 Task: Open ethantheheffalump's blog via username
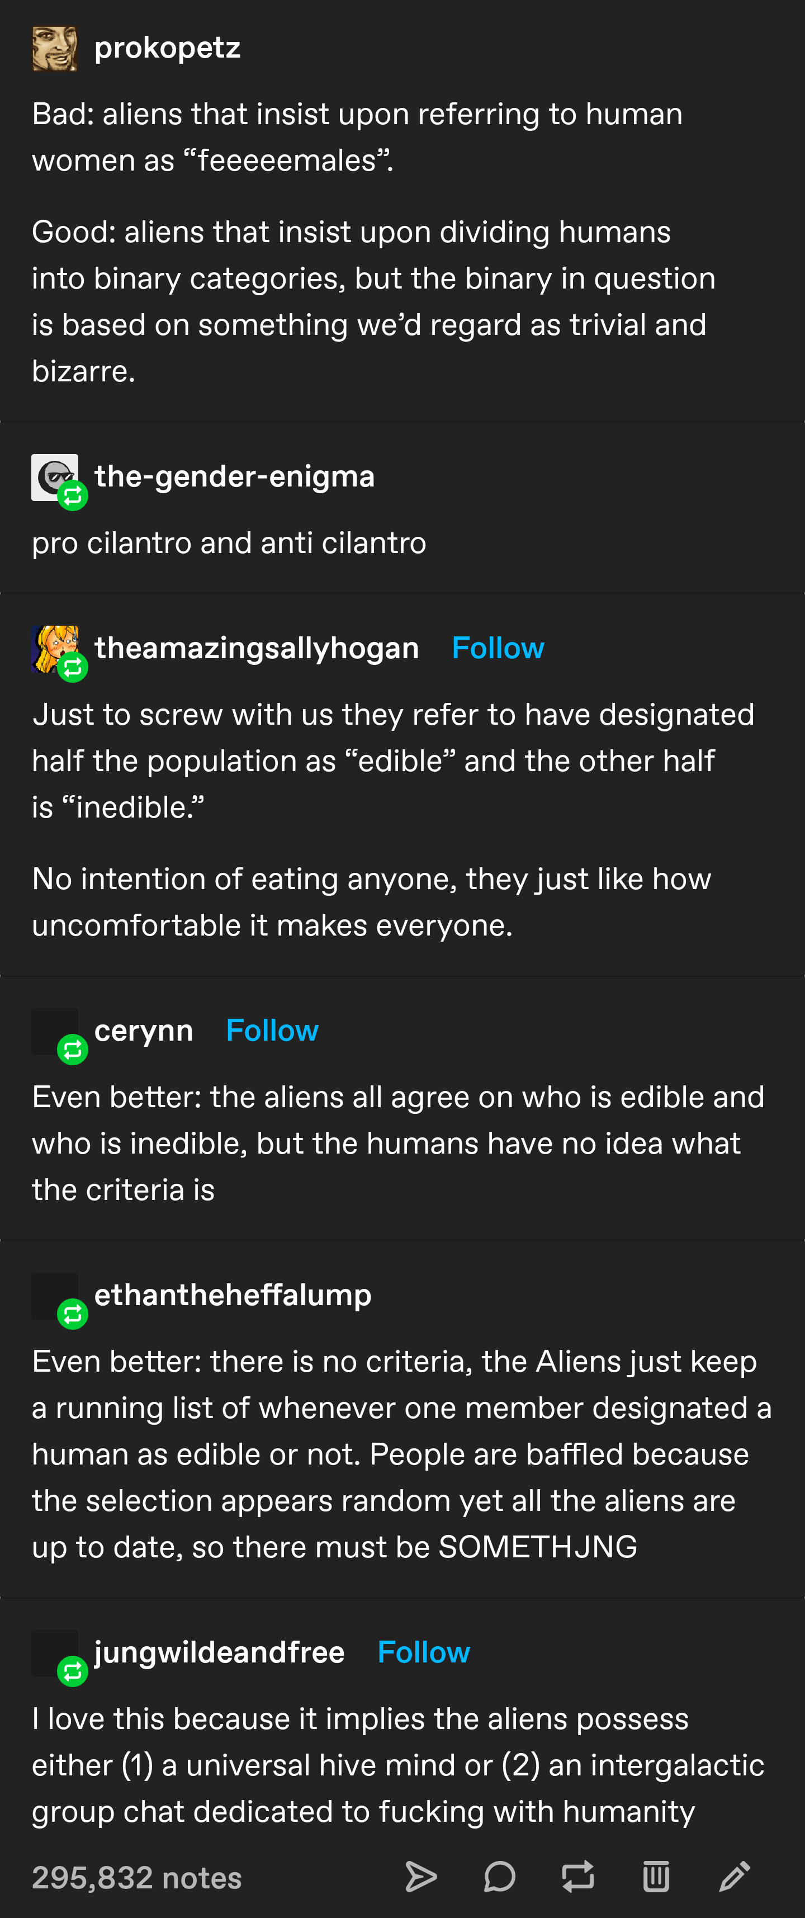coord(233,1293)
